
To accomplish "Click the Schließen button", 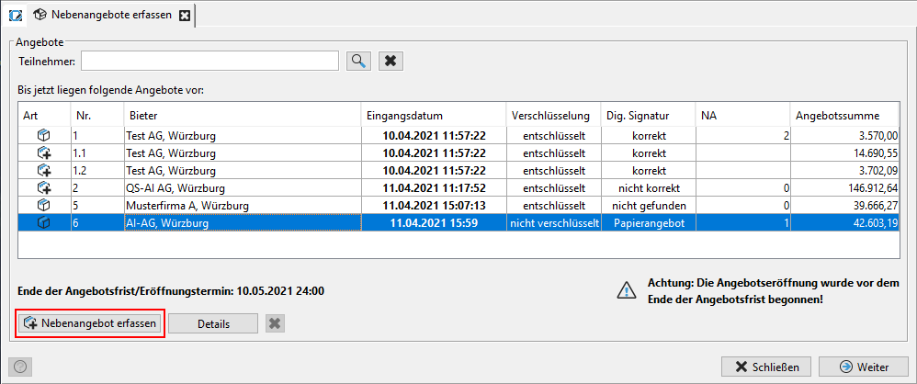I will pos(766,367).
